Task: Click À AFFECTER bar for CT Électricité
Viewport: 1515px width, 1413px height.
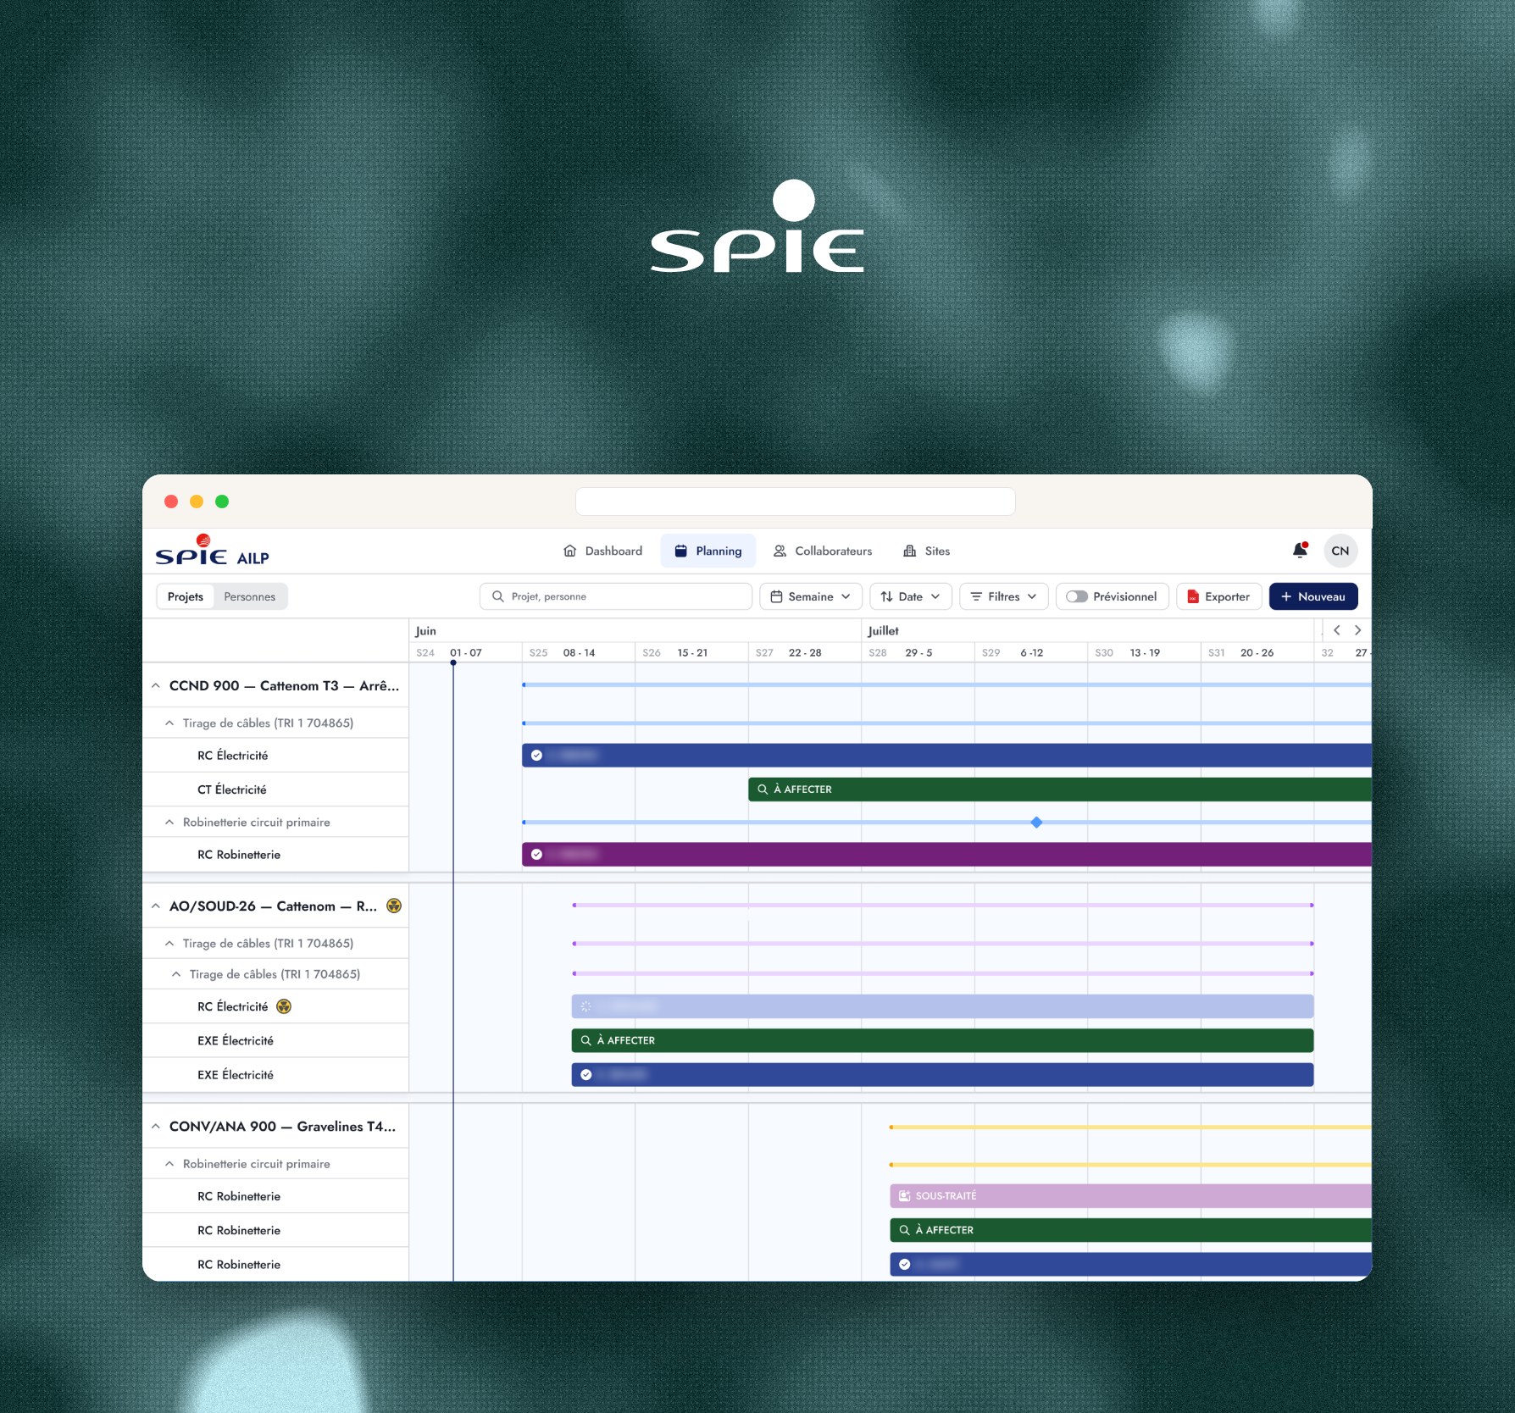Action: [1059, 790]
